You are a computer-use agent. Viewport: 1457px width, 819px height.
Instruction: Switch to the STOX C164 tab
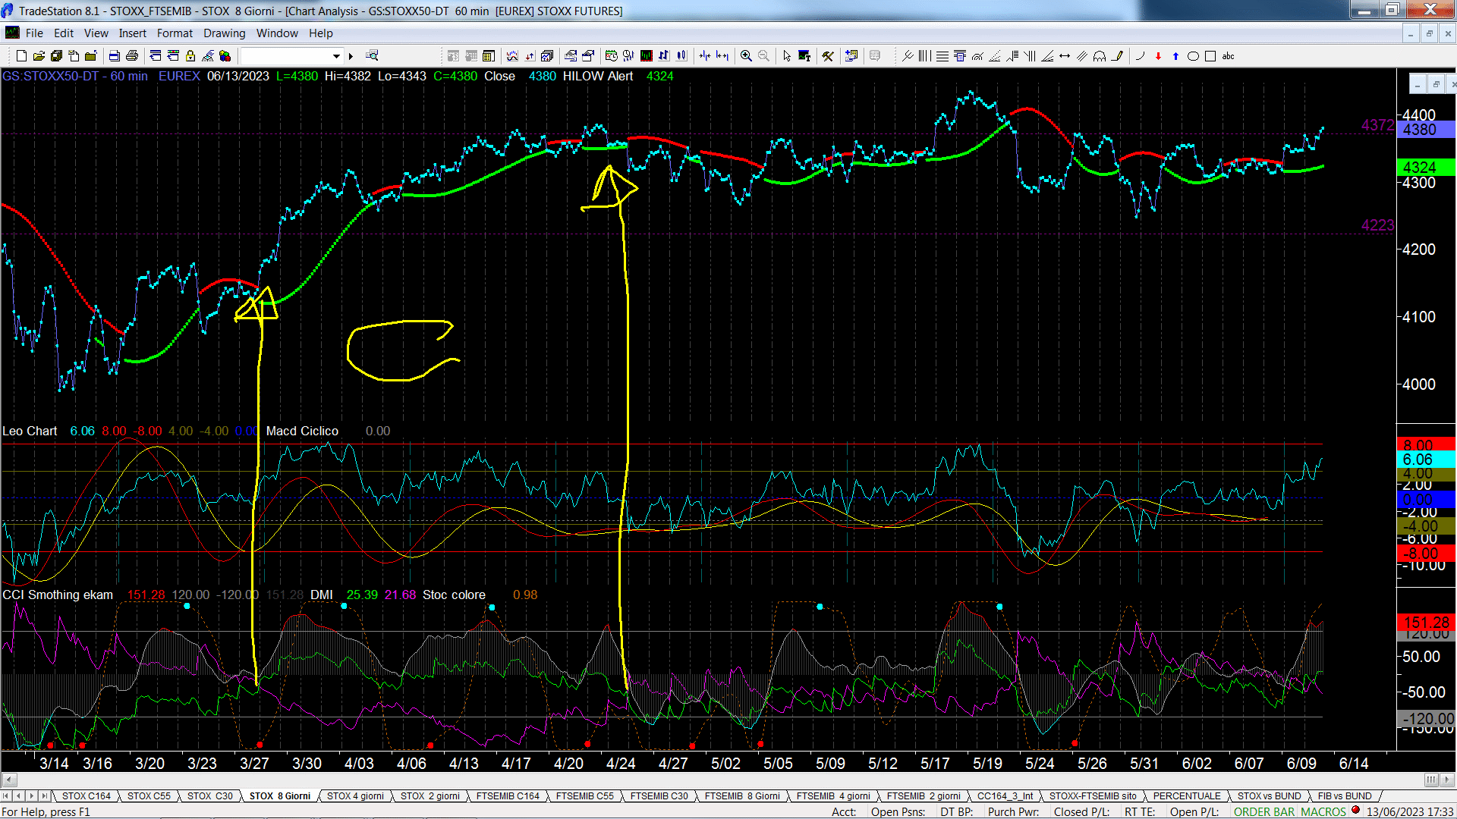(87, 796)
